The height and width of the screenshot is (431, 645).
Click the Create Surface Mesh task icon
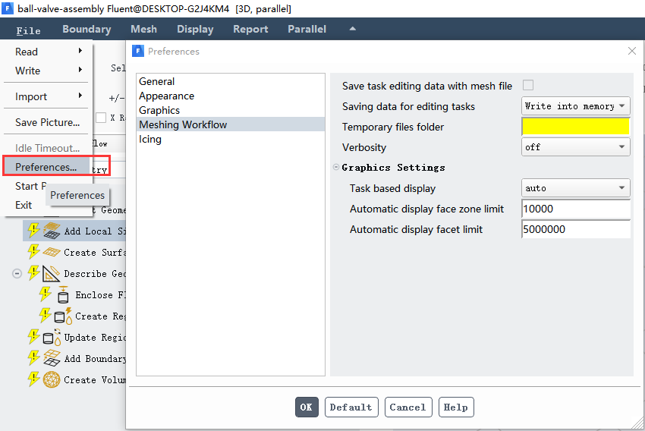click(x=52, y=252)
